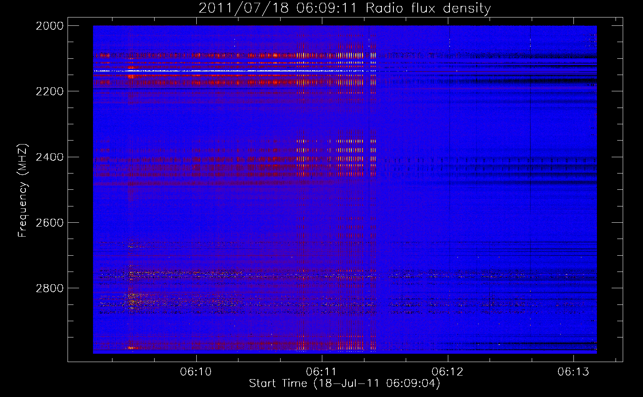
Task: Click the 2000 frequency tick label
Action: pyautogui.click(x=50, y=26)
